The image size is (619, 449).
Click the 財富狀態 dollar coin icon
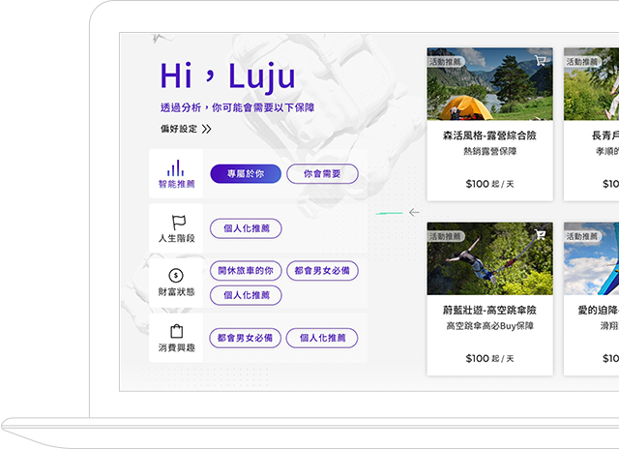(176, 275)
